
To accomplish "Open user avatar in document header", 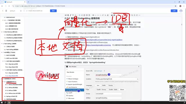I will pyautogui.click(x=181, y=11).
